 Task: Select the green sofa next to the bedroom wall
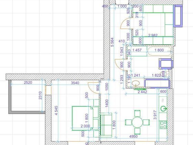[106, 125]
